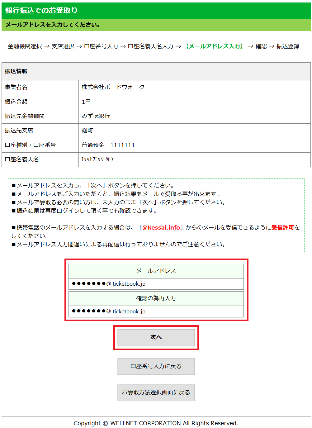Viewport: 312px width, 428px height.
Task: Click the 振込情報 table header
Action: [16, 71]
